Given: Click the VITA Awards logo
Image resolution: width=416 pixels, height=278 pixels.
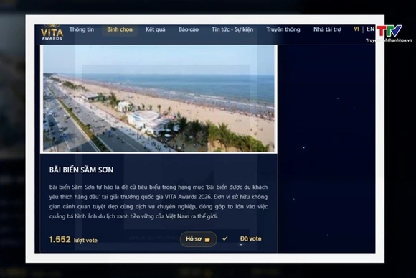Looking at the screenshot, I should click(x=52, y=32).
